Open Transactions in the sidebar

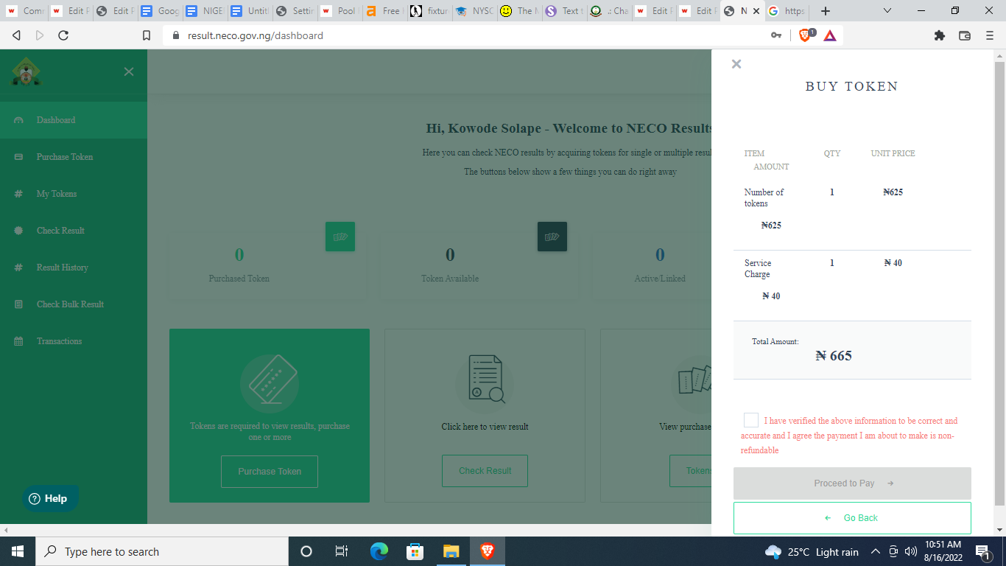74,341
